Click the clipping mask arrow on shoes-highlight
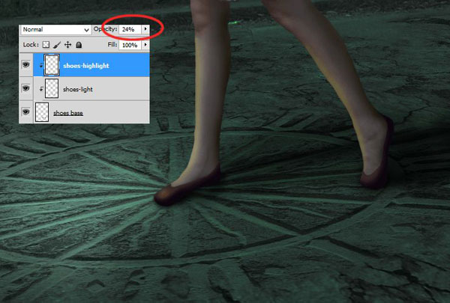 point(41,66)
